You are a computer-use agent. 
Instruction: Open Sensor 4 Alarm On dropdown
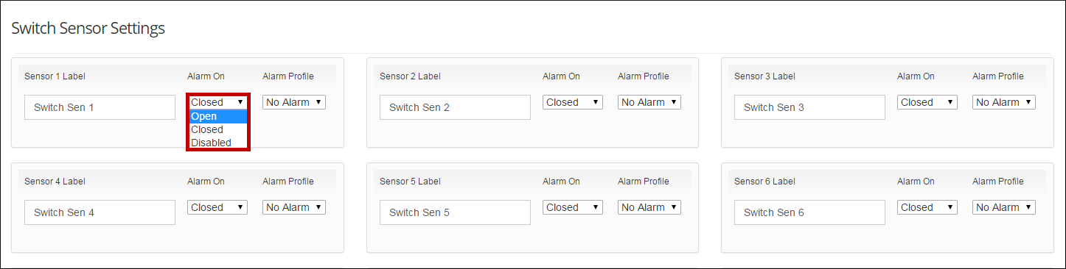tap(217, 207)
